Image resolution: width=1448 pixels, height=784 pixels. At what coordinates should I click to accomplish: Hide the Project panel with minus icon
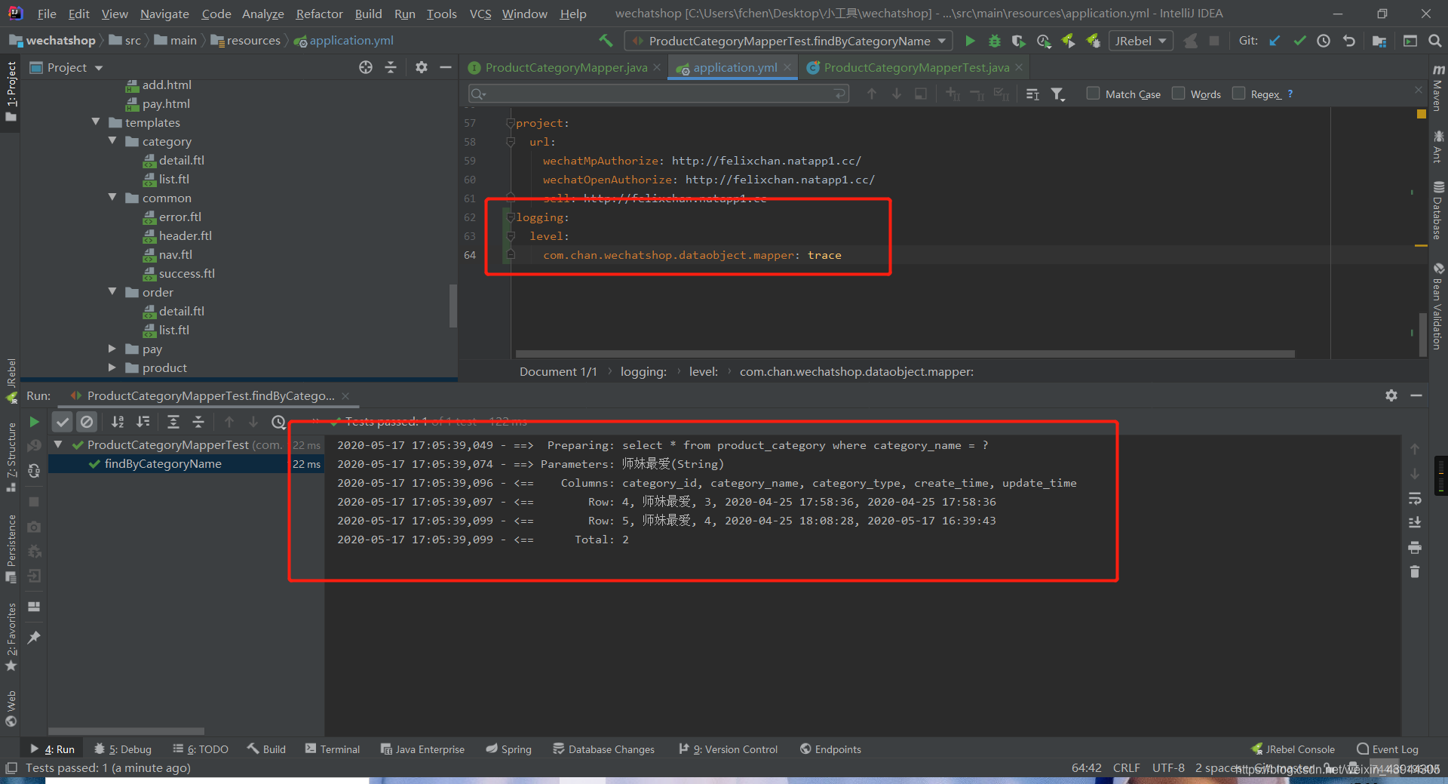pos(446,67)
